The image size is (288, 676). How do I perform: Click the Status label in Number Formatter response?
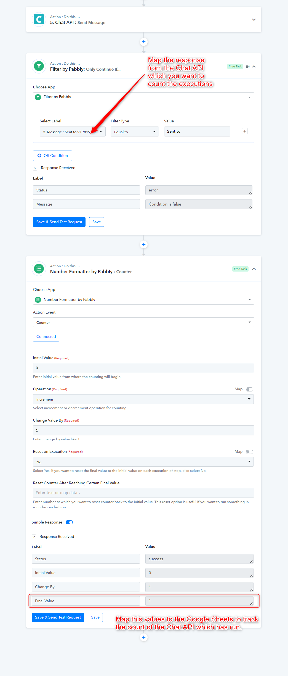coord(86,559)
